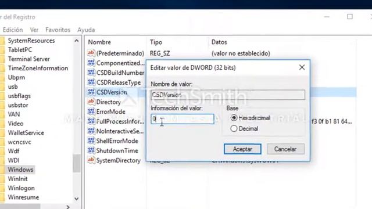Select the WDI key
Viewport: 372px width, 209px height.
[13, 160]
